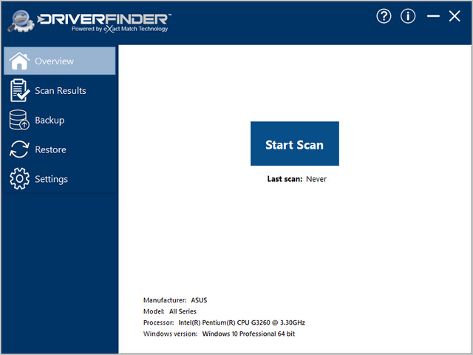
Task: Click the Processor information line
Action: point(224,322)
